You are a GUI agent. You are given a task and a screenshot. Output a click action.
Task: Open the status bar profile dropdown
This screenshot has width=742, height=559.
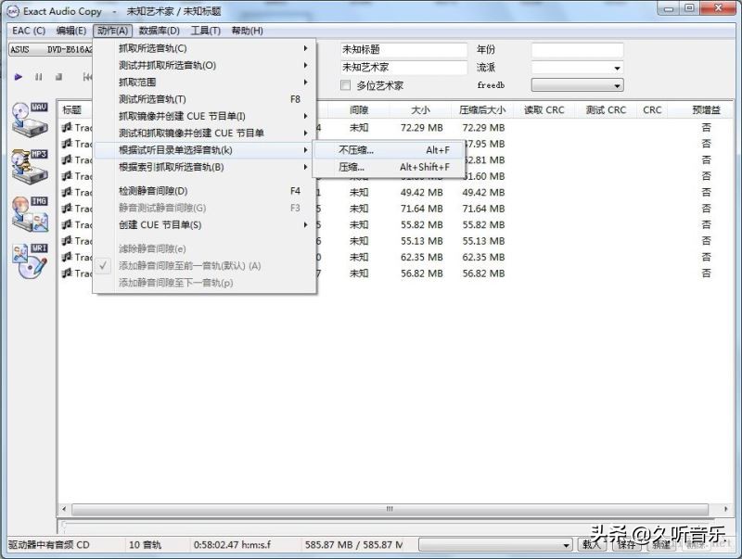point(495,545)
